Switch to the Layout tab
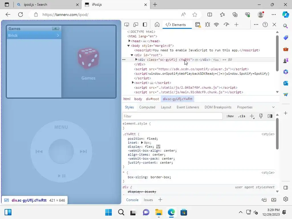Viewport: 292px width, 219px height. pyautogui.click(x=166, y=107)
